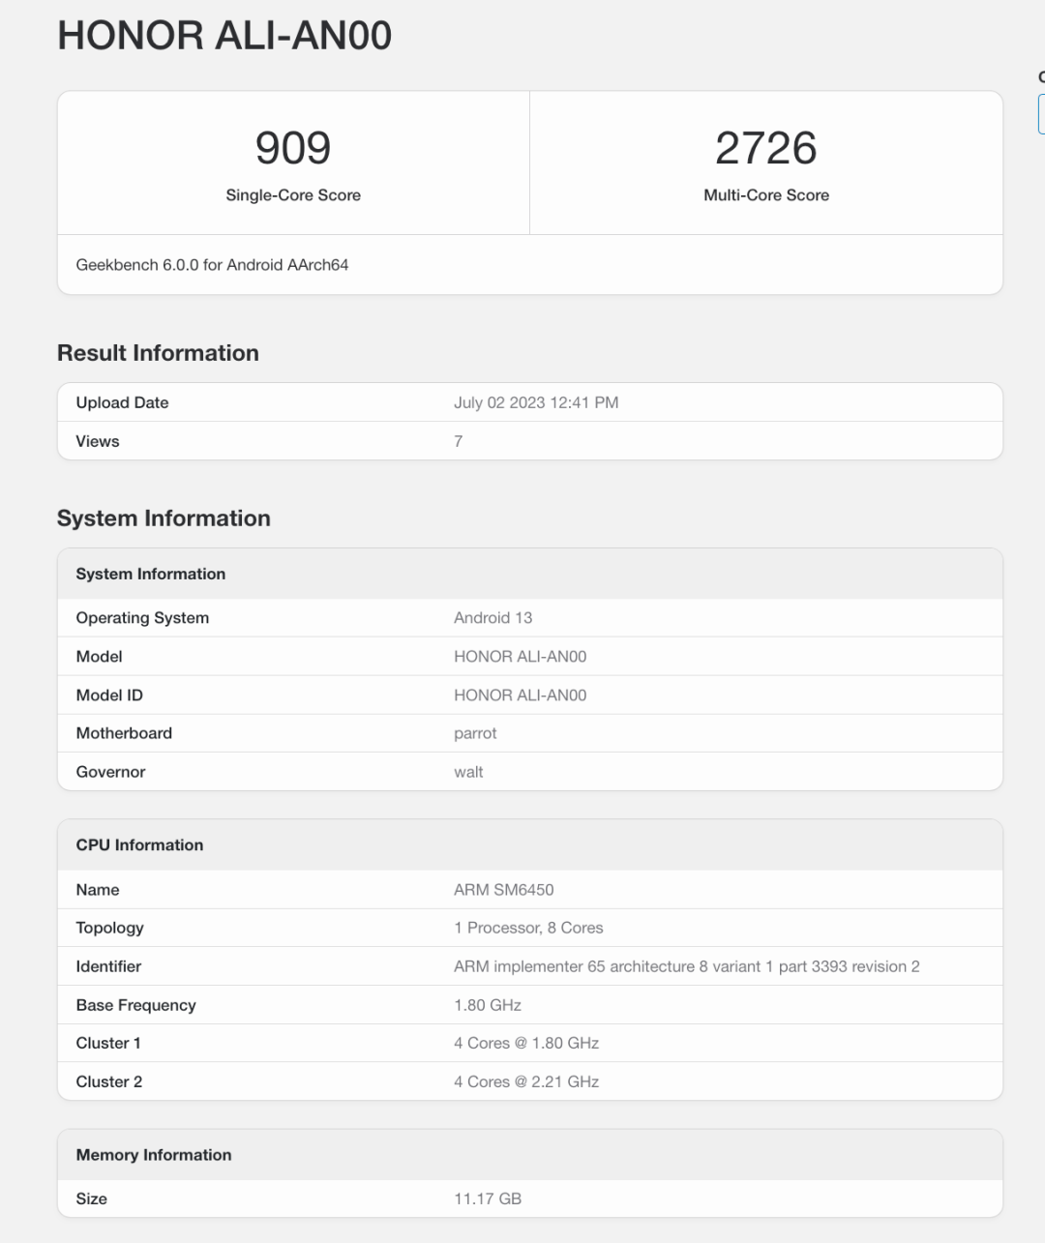This screenshot has width=1045, height=1243.
Task: Click the Topology label
Action: (x=109, y=928)
